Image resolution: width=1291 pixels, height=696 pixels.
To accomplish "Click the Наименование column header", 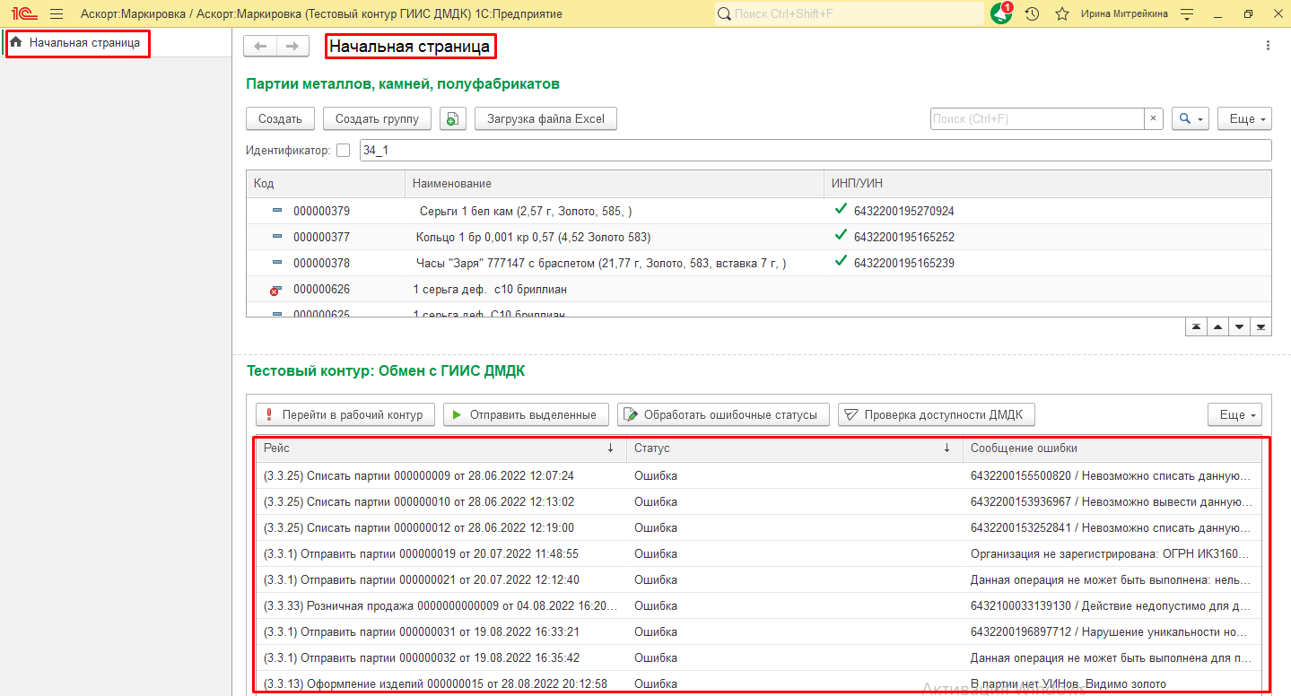I will pos(614,183).
